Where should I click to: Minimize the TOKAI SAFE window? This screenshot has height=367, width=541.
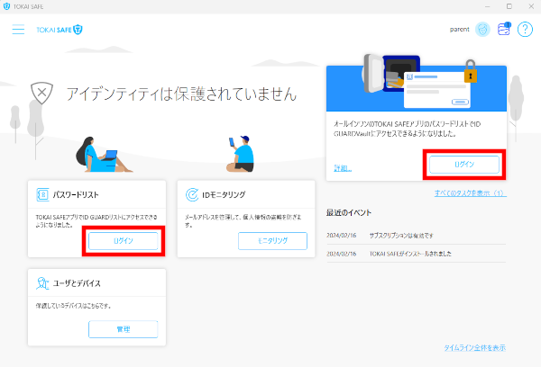487,6
